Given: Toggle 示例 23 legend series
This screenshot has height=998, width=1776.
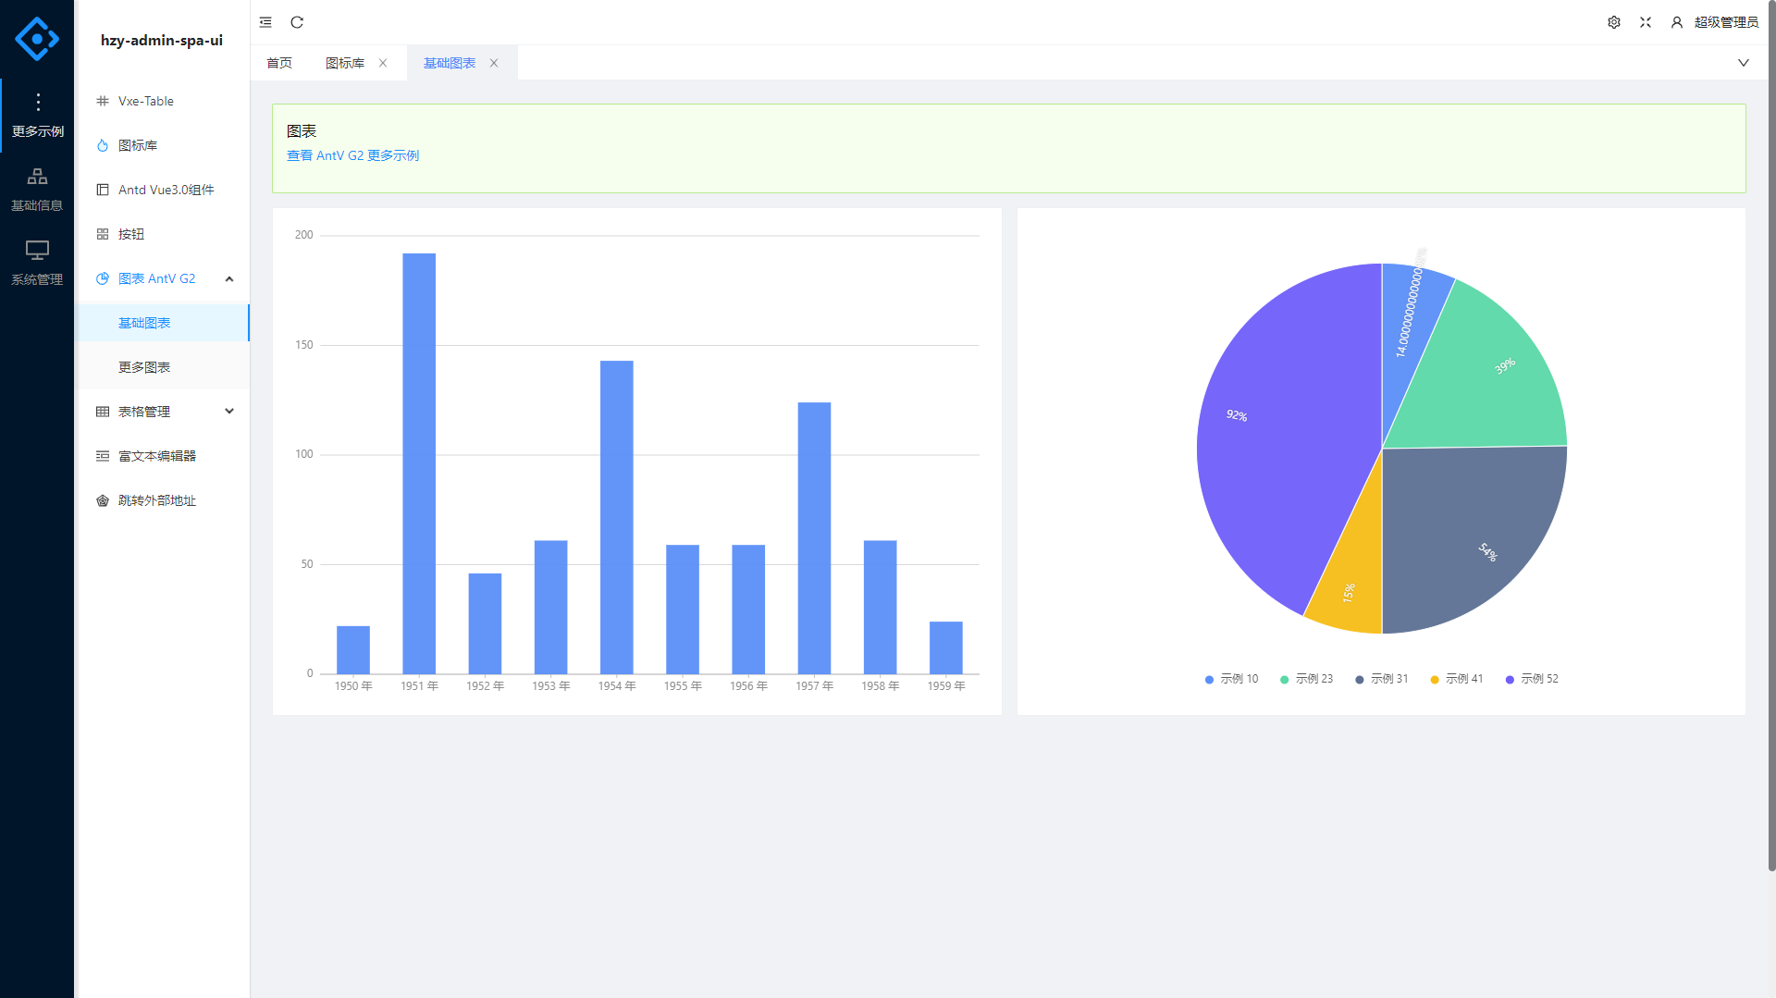Looking at the screenshot, I should coord(1306,679).
